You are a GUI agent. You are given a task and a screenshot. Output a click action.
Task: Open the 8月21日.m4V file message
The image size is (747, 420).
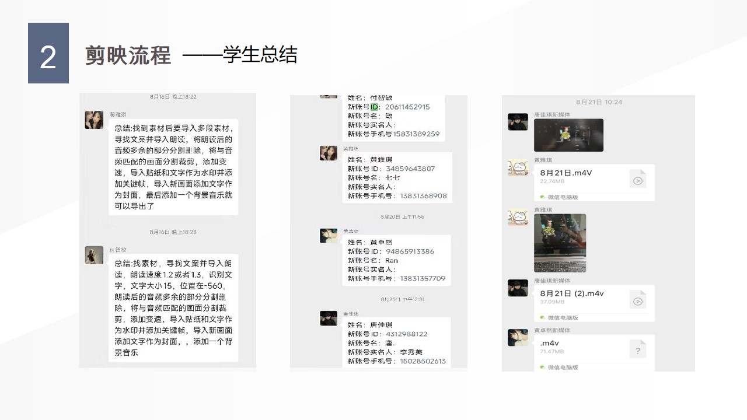coord(594,183)
